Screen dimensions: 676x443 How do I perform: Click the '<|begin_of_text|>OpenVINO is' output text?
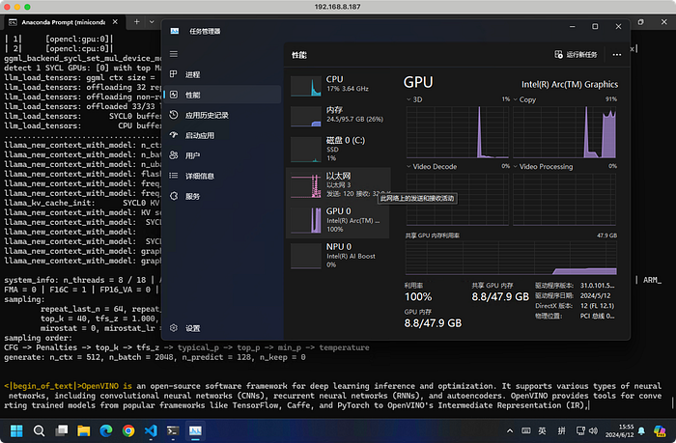pos(69,386)
